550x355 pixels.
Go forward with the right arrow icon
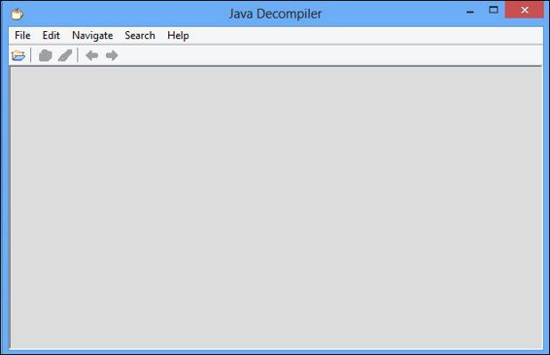(x=112, y=55)
